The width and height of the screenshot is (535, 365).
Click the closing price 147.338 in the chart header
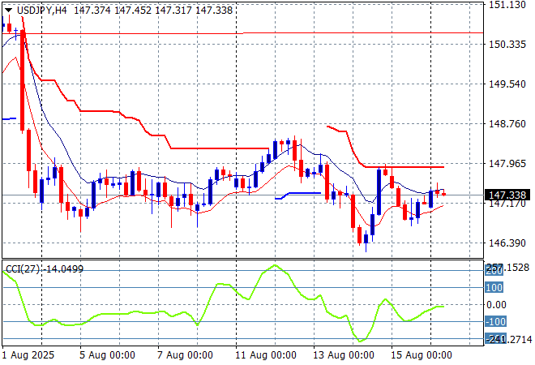[214, 11]
